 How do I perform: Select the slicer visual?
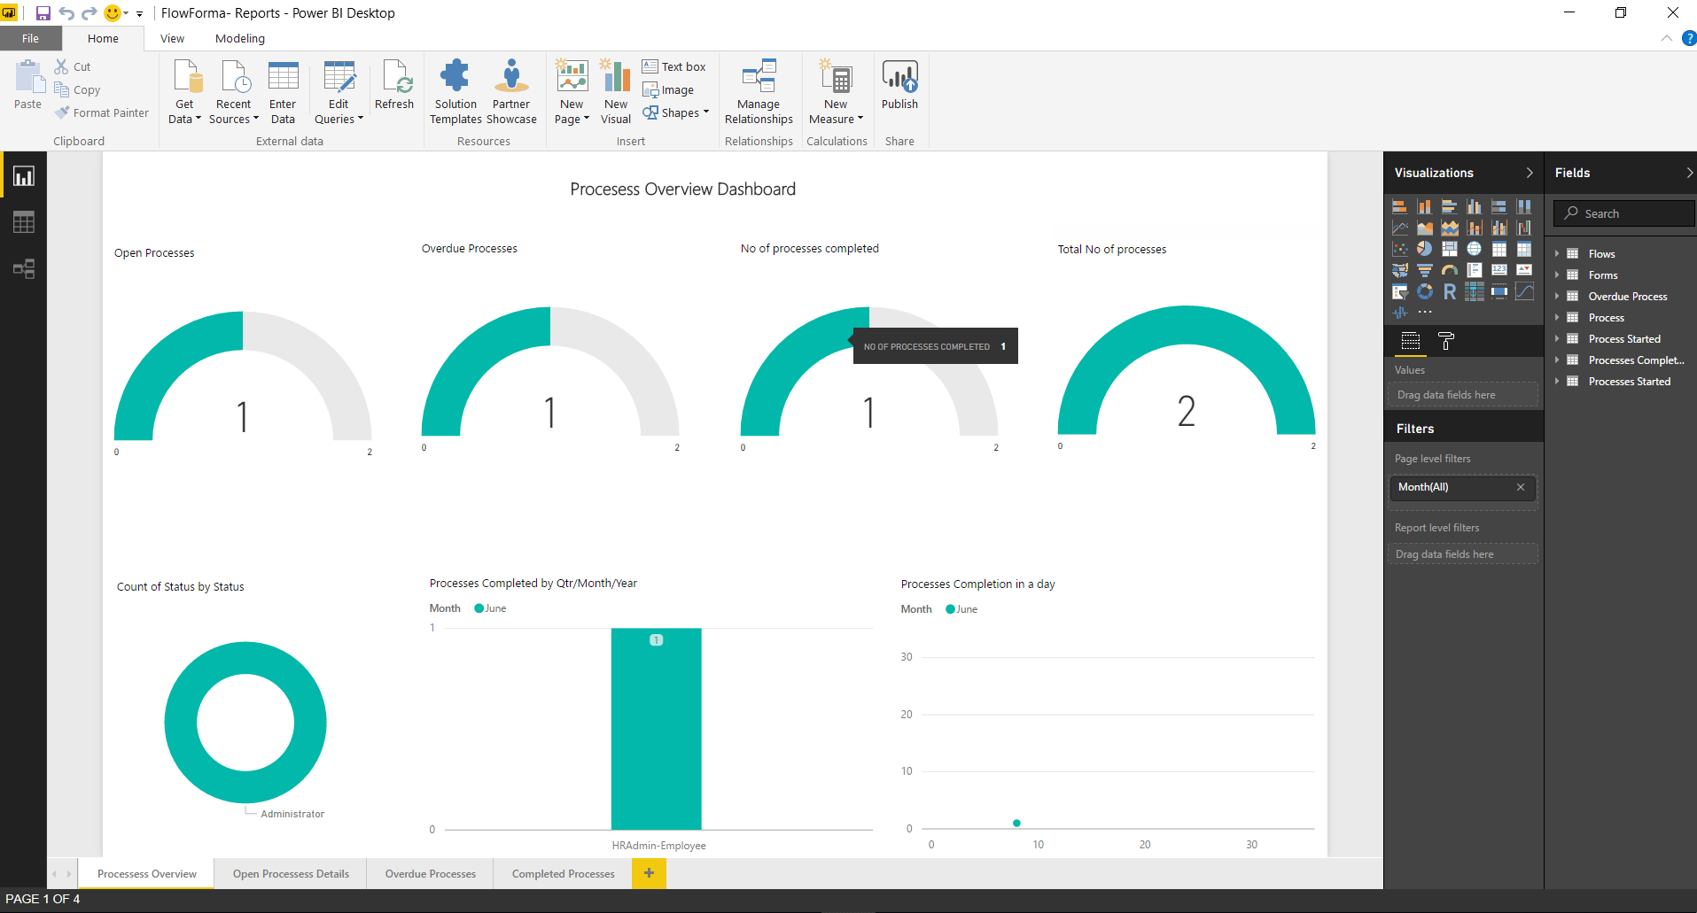click(x=1399, y=291)
